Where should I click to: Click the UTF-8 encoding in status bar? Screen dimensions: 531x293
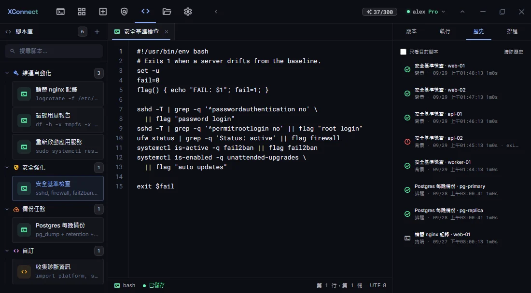pyautogui.click(x=378, y=286)
